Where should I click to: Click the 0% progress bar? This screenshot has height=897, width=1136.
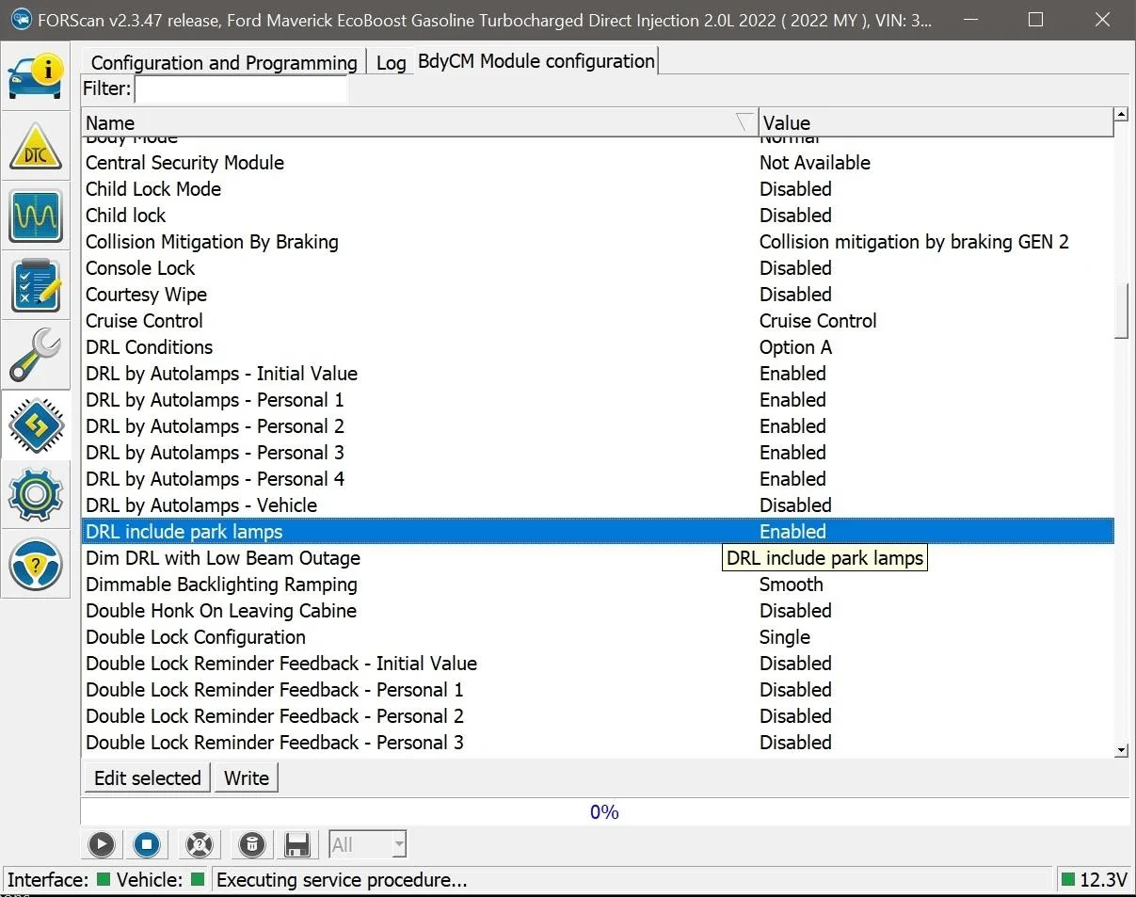tap(604, 811)
